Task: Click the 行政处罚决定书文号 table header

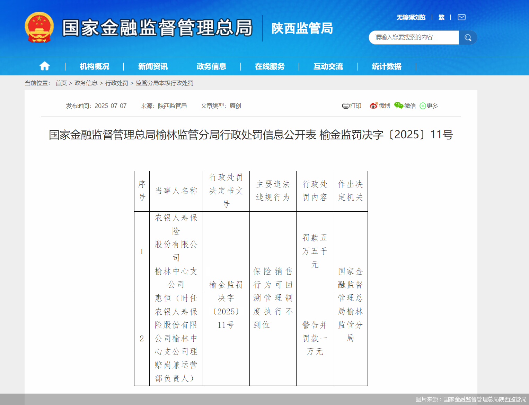Action: [x=226, y=191]
